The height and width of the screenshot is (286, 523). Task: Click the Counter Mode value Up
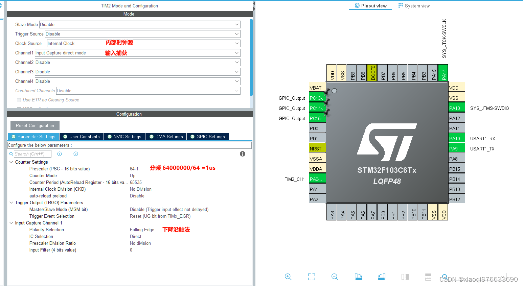133,175
